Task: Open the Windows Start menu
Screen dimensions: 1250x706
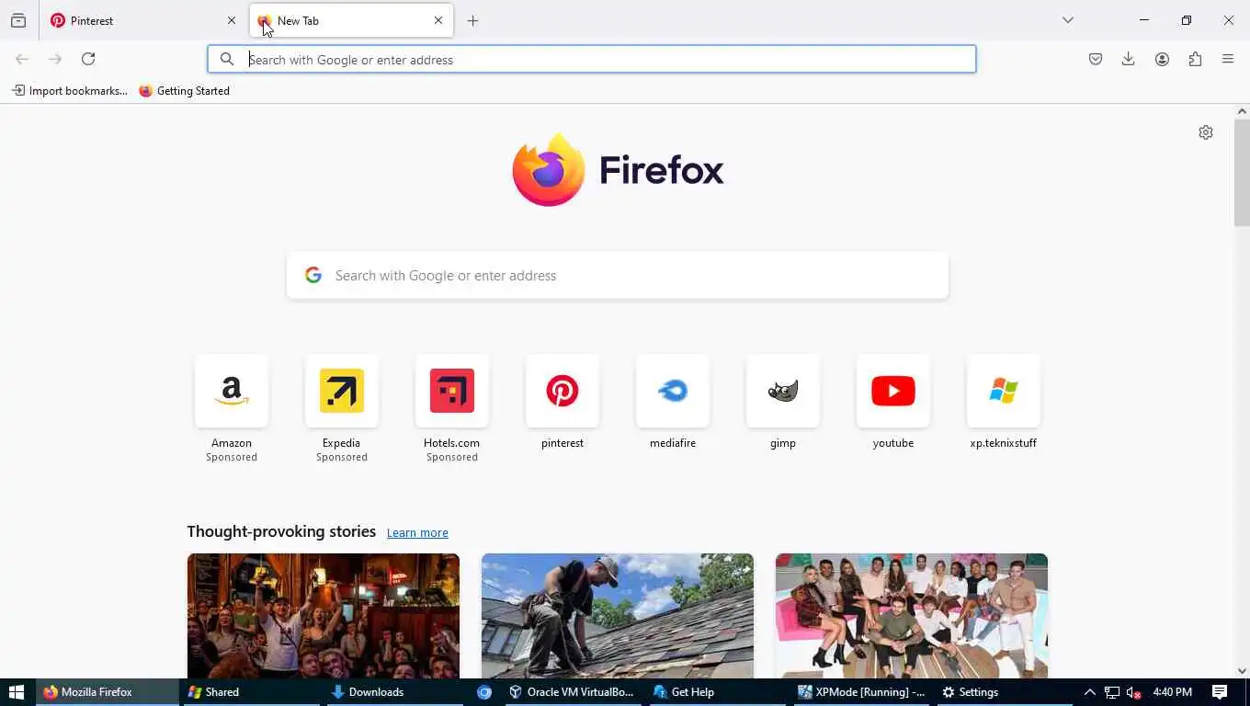Action: (x=17, y=692)
